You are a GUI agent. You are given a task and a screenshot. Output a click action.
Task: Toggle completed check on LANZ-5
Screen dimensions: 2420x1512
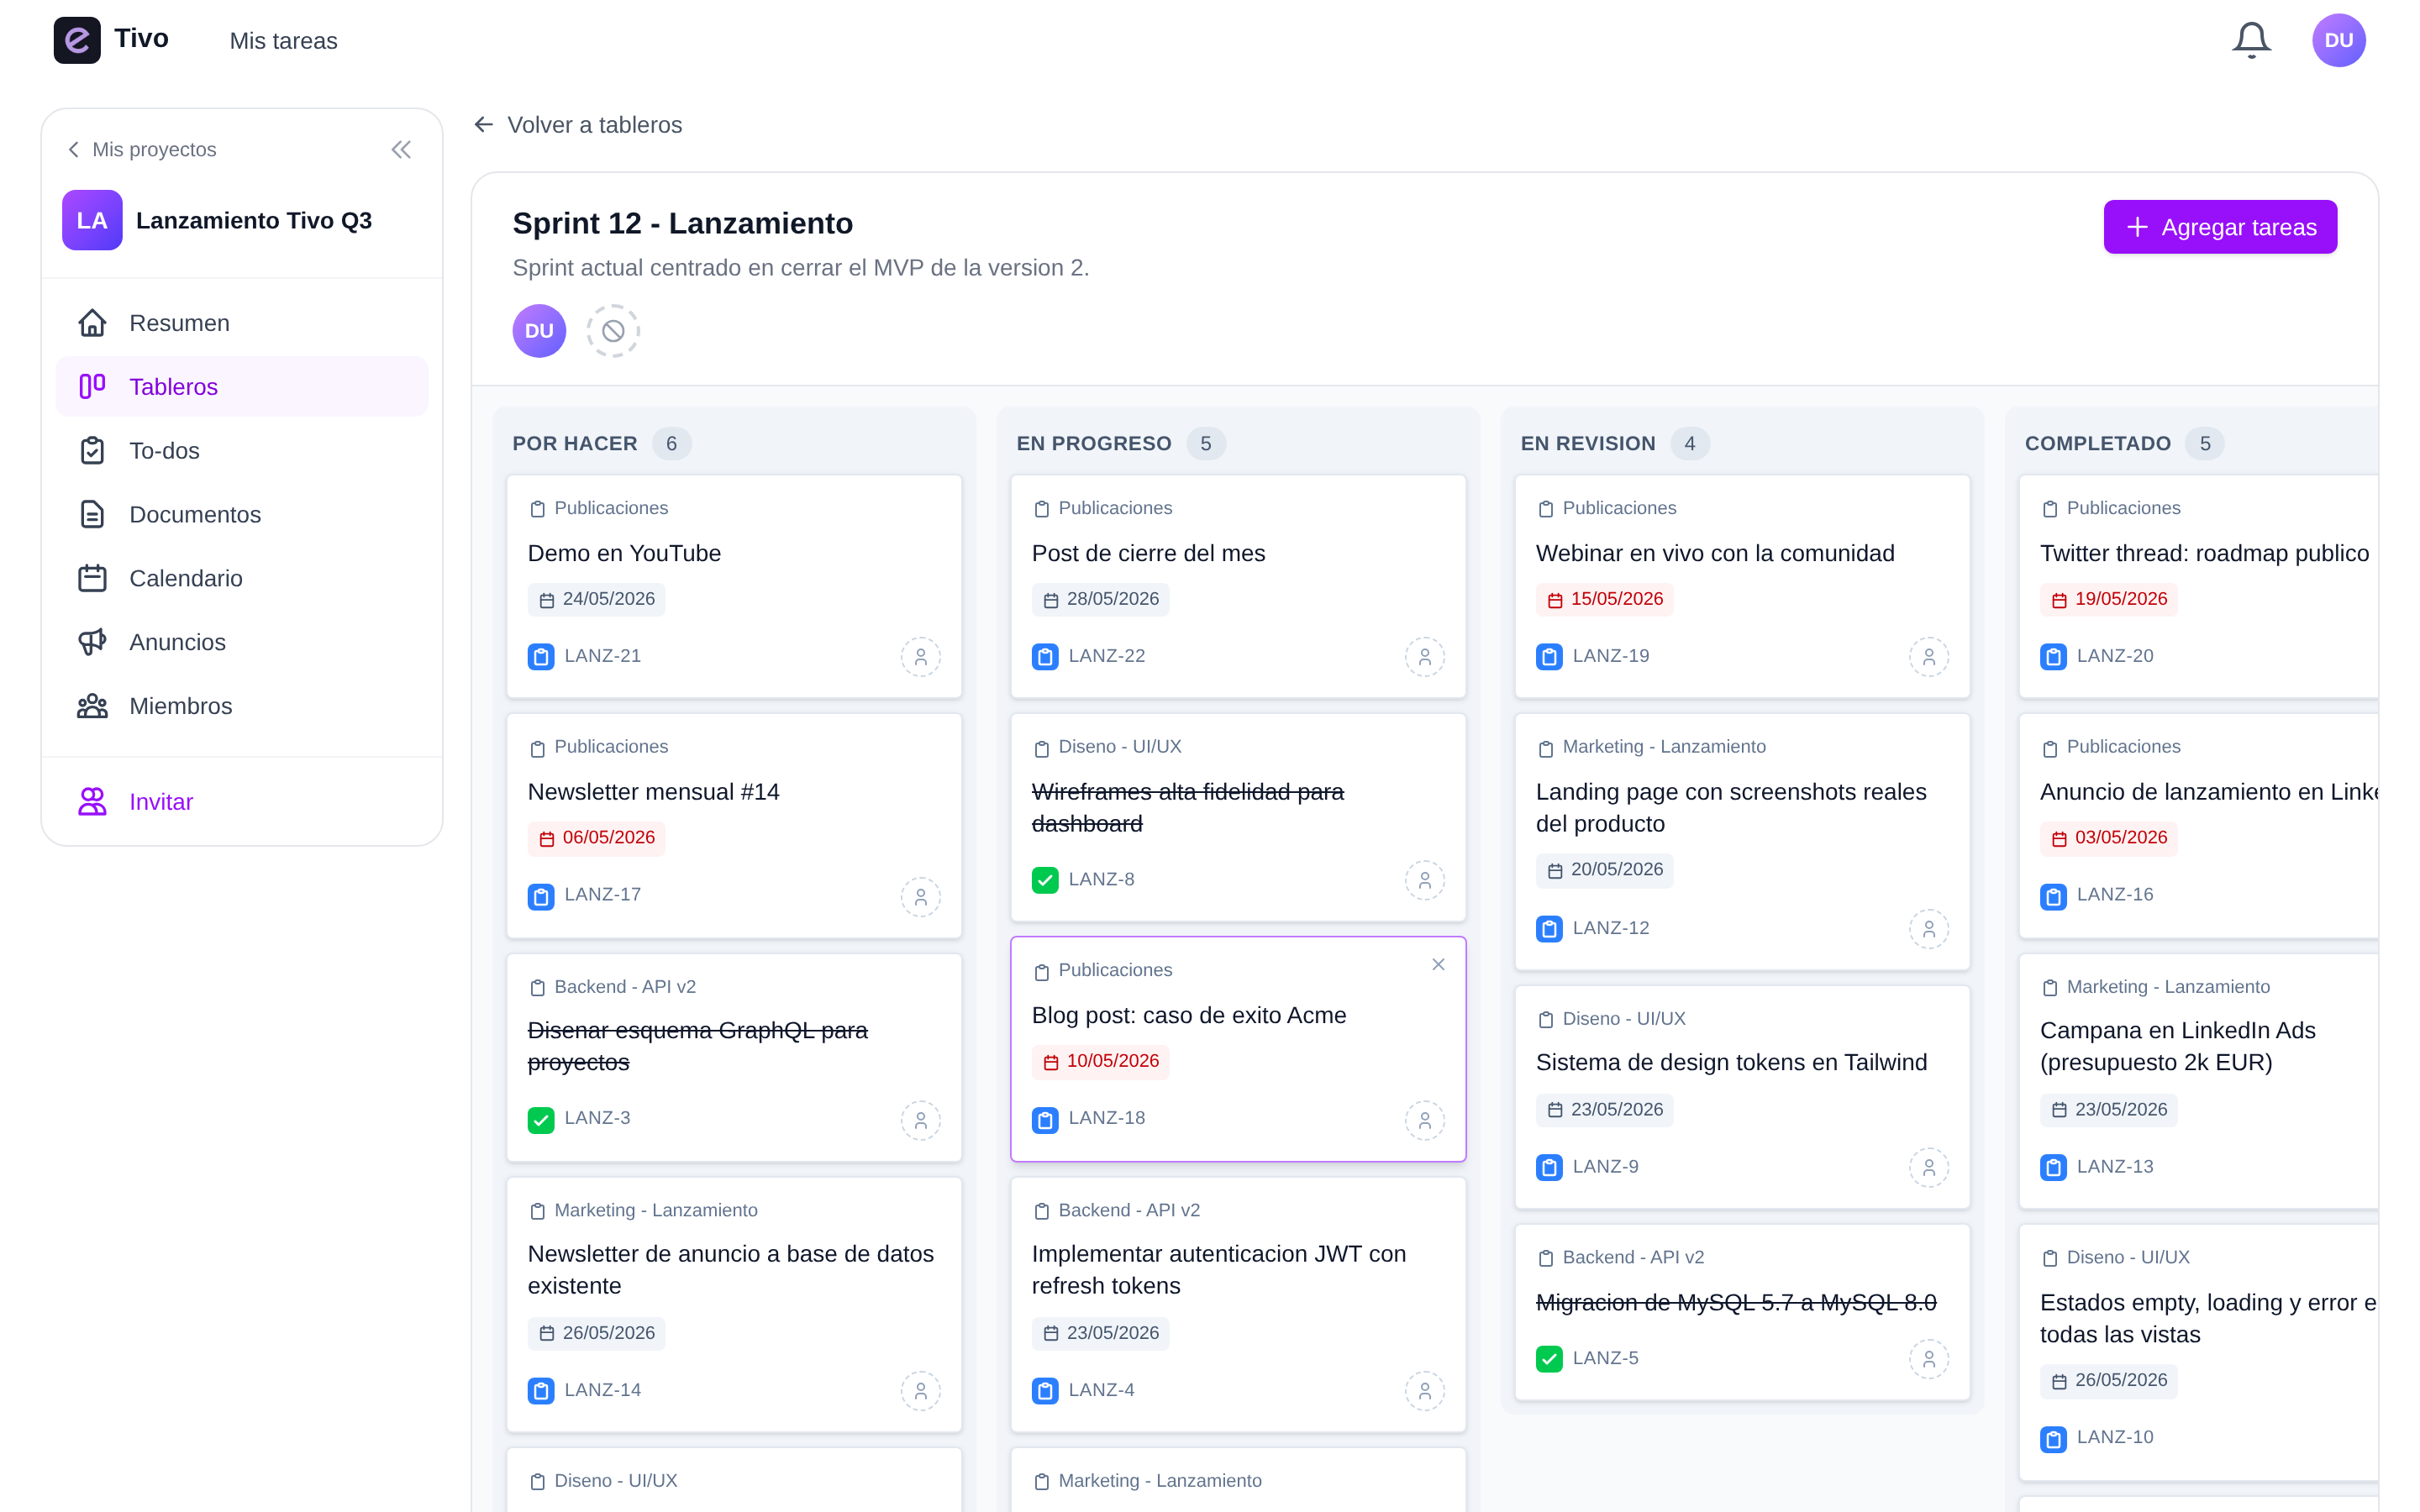(x=1549, y=1359)
